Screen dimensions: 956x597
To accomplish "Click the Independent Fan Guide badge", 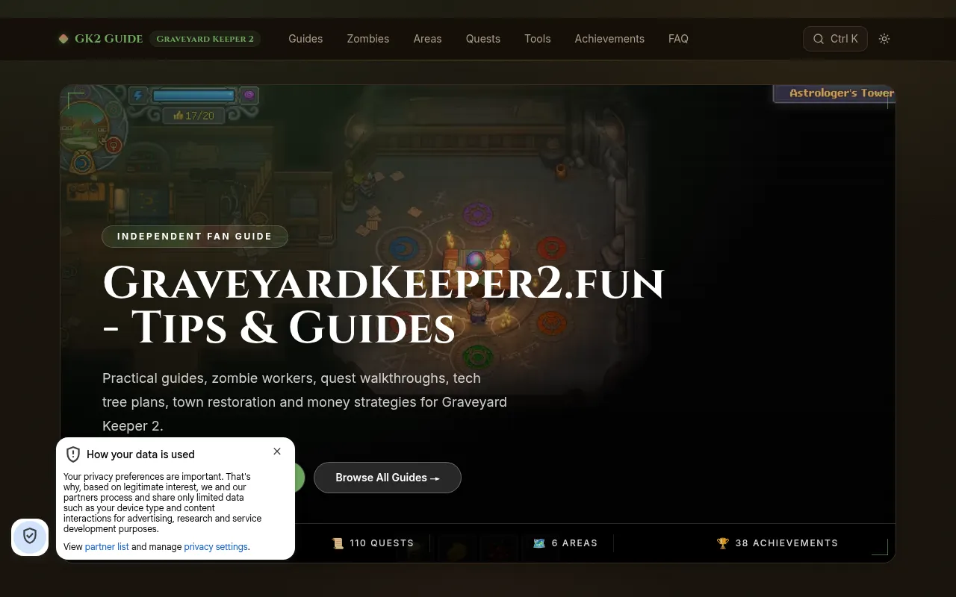I will [195, 237].
